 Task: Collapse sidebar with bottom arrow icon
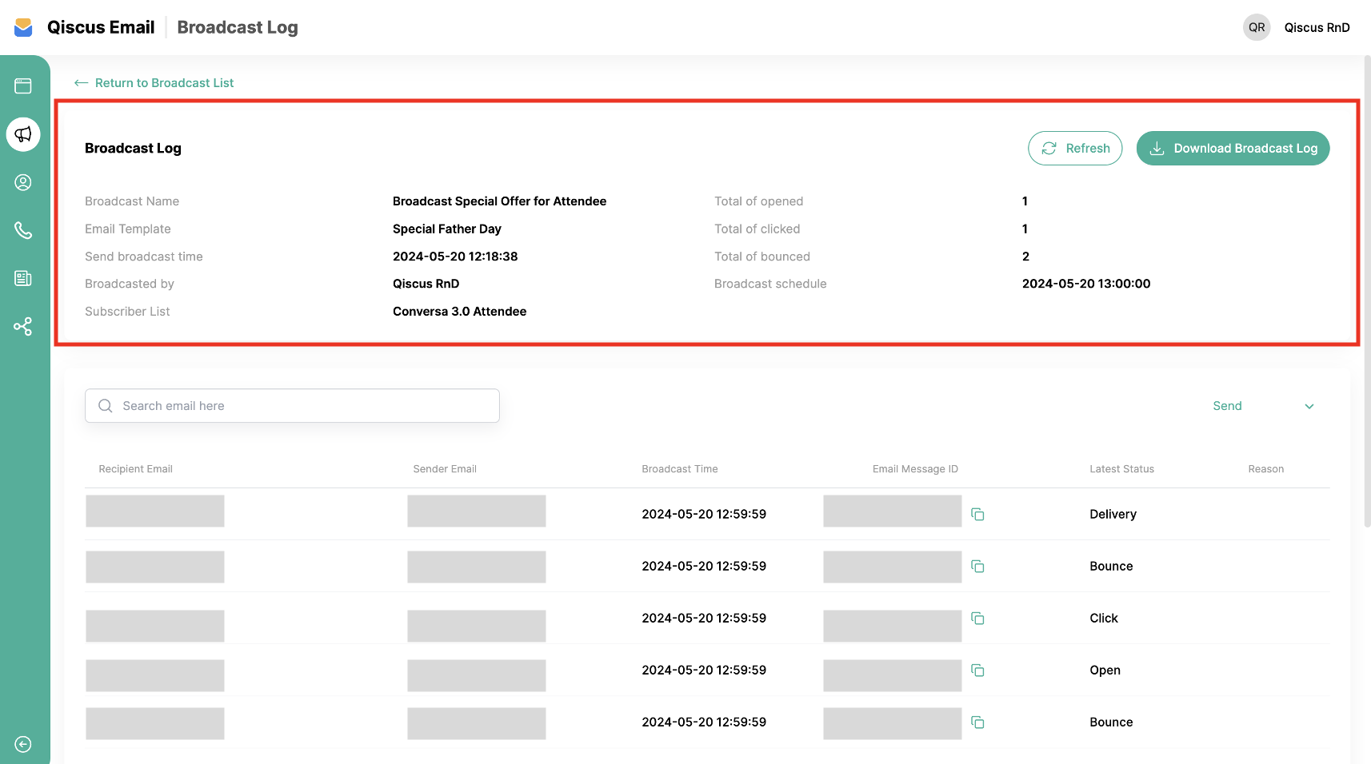[23, 744]
